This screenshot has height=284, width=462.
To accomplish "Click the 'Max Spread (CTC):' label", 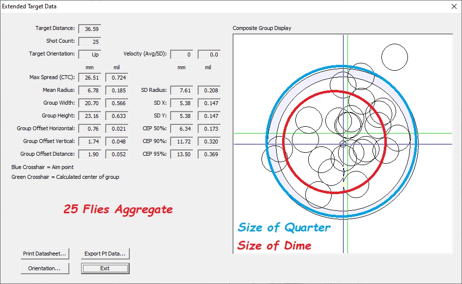I will tap(52, 77).
